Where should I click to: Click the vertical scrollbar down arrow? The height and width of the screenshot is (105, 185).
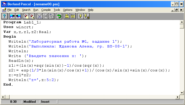tap(182, 93)
